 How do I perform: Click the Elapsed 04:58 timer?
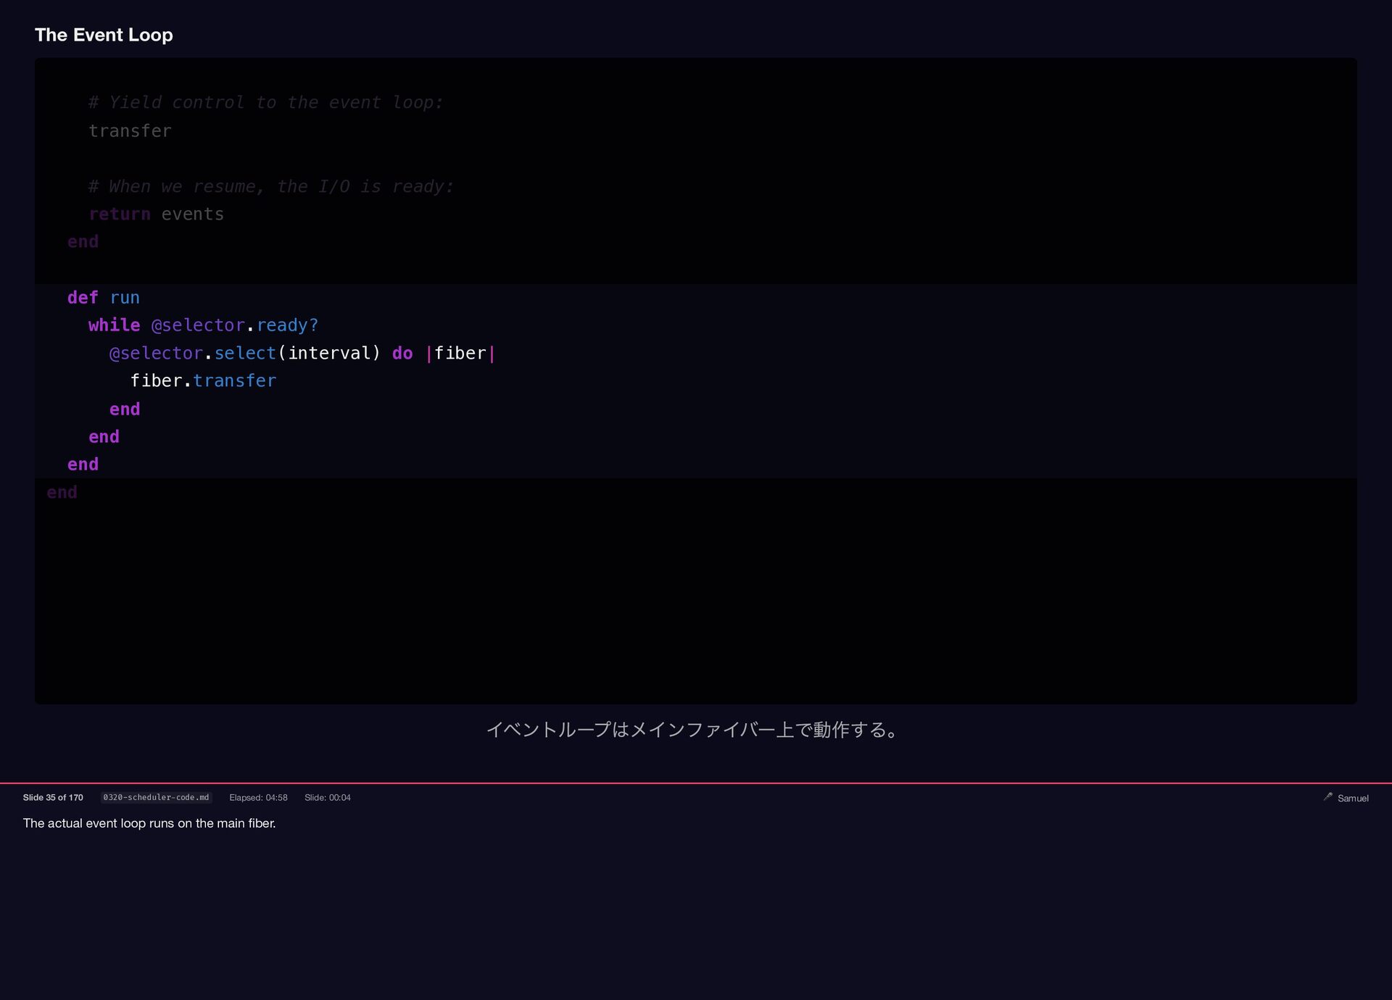coord(258,798)
